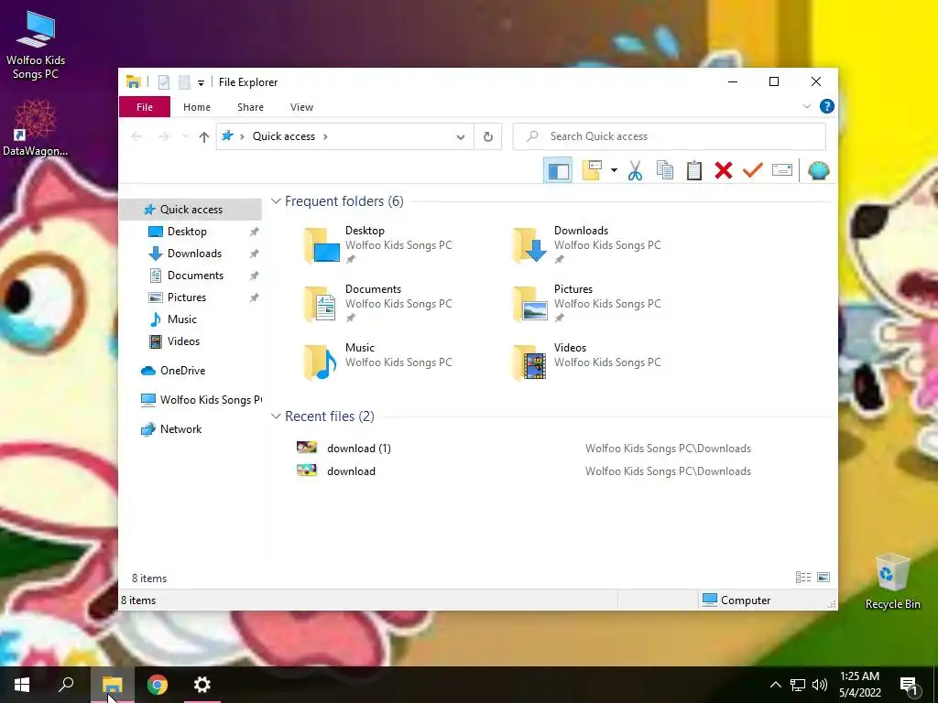938x703 pixels.
Task: Click the Back arrow navigation button
Action: pos(136,137)
